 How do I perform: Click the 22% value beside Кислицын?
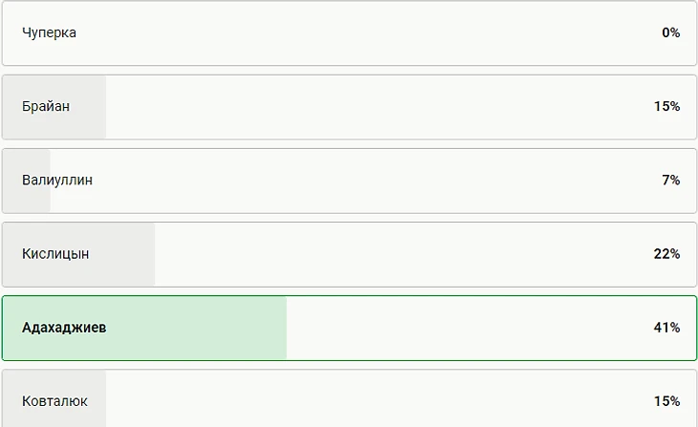(x=666, y=253)
